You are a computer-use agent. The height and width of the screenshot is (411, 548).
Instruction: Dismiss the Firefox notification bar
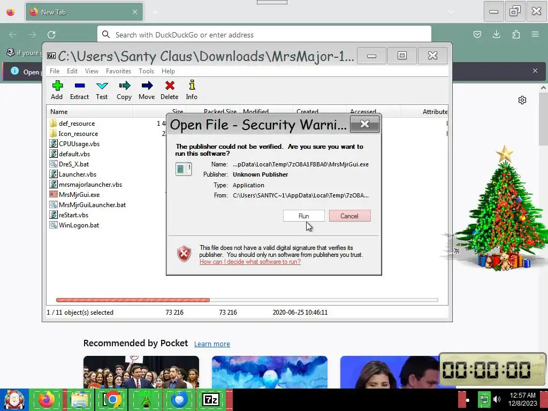click(x=535, y=71)
